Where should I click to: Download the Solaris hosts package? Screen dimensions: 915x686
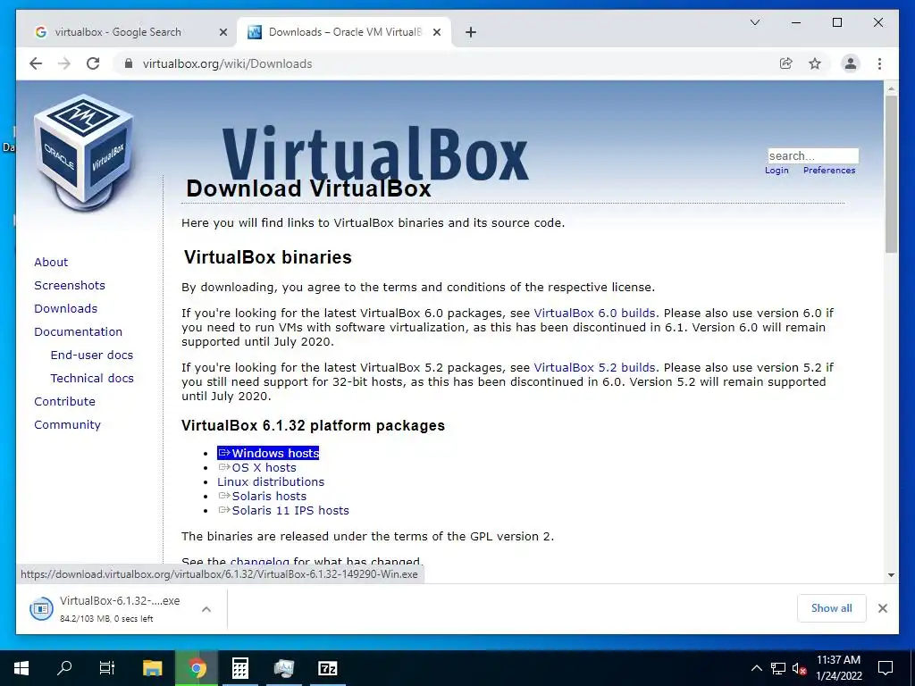269,497
